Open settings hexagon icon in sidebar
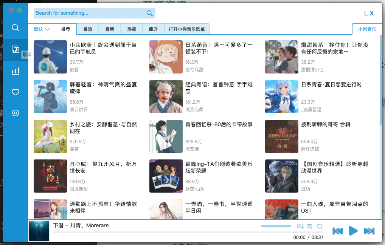The image size is (385, 245). [x=16, y=113]
